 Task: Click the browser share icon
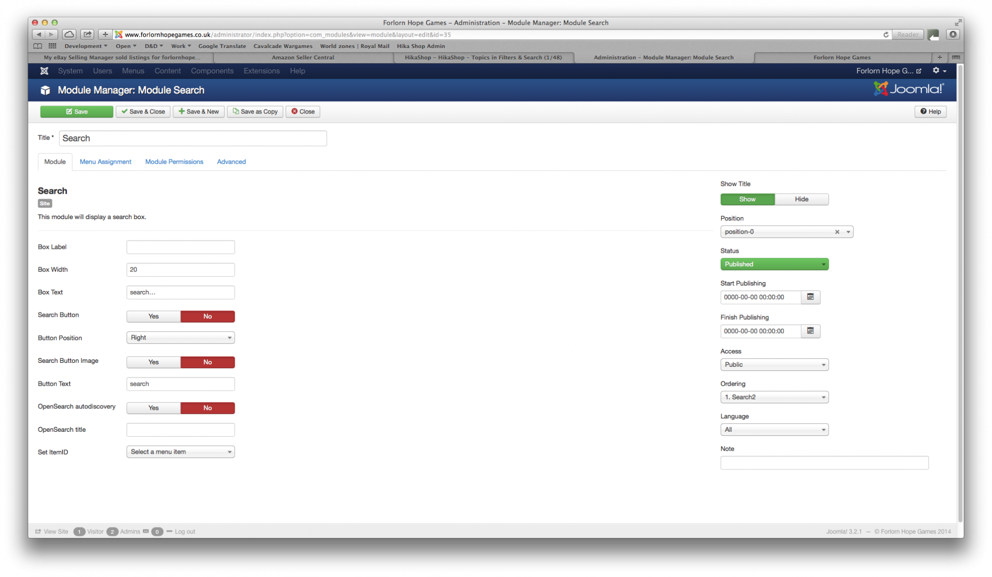pos(87,34)
